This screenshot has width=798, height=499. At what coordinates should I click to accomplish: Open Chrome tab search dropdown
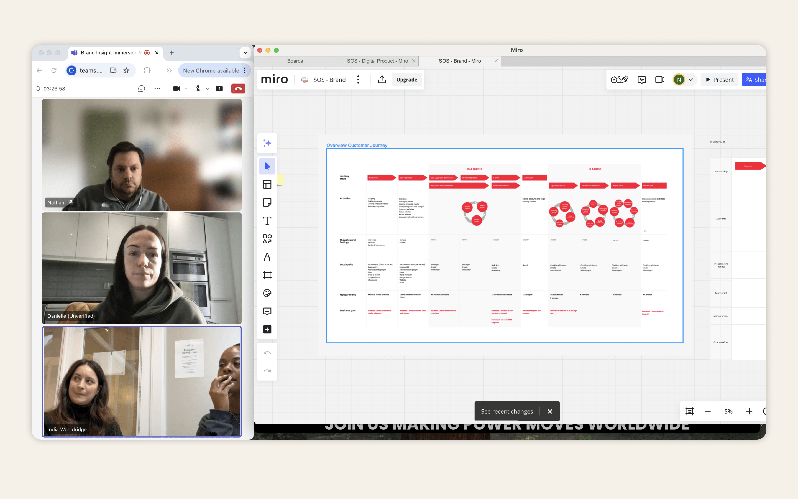(245, 53)
